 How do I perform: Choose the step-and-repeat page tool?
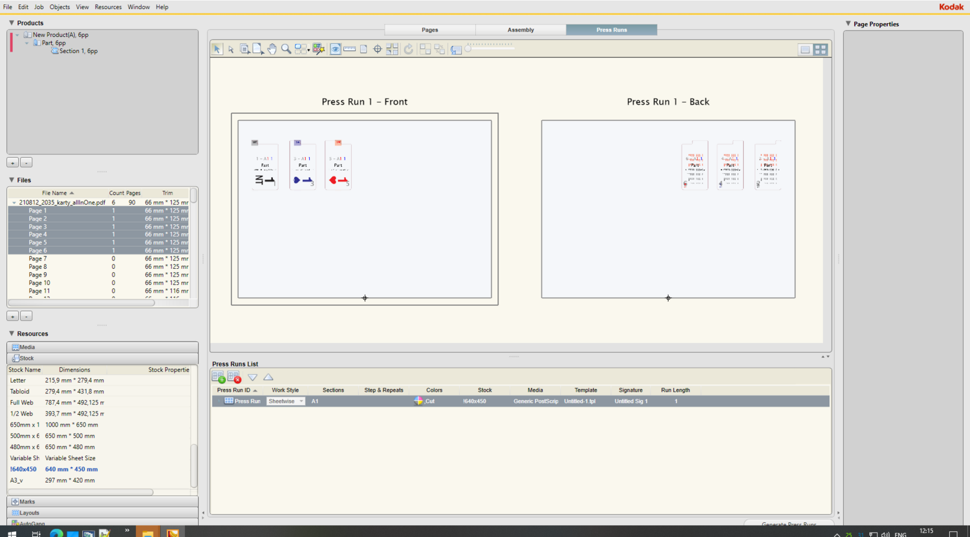click(244, 49)
